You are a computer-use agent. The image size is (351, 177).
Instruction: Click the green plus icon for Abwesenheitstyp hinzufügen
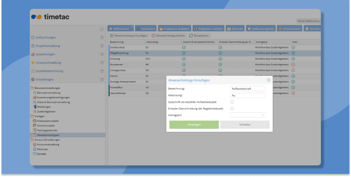(x=112, y=35)
